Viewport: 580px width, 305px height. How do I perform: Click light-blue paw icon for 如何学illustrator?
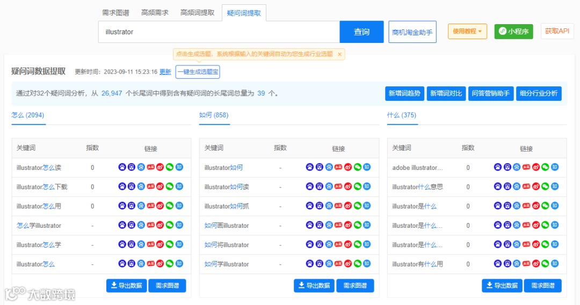click(x=329, y=264)
